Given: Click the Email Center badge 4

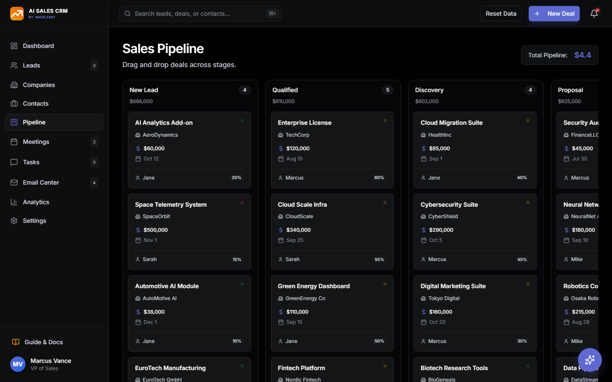Looking at the screenshot, I should (94, 183).
